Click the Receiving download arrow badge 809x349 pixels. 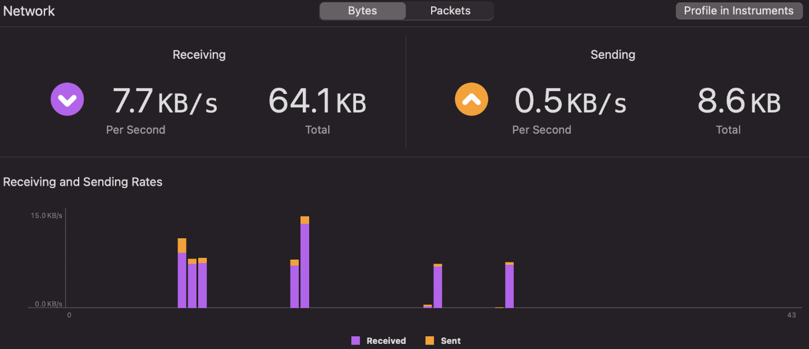tap(67, 99)
